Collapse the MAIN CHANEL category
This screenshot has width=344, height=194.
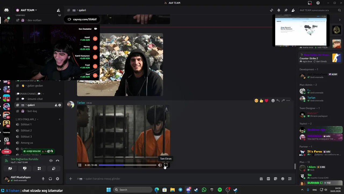tap(30, 94)
